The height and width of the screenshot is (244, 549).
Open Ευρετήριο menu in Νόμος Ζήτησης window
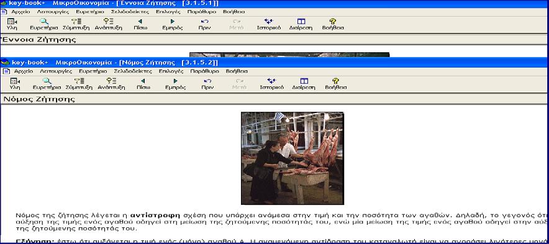[x=93, y=71]
